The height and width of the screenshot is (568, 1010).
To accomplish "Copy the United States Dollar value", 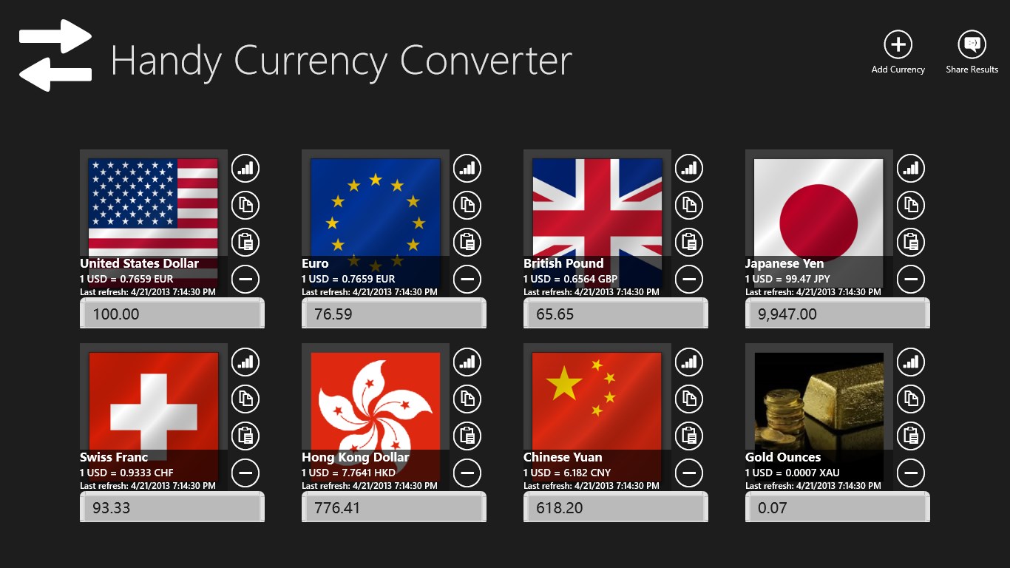I will tap(245, 204).
